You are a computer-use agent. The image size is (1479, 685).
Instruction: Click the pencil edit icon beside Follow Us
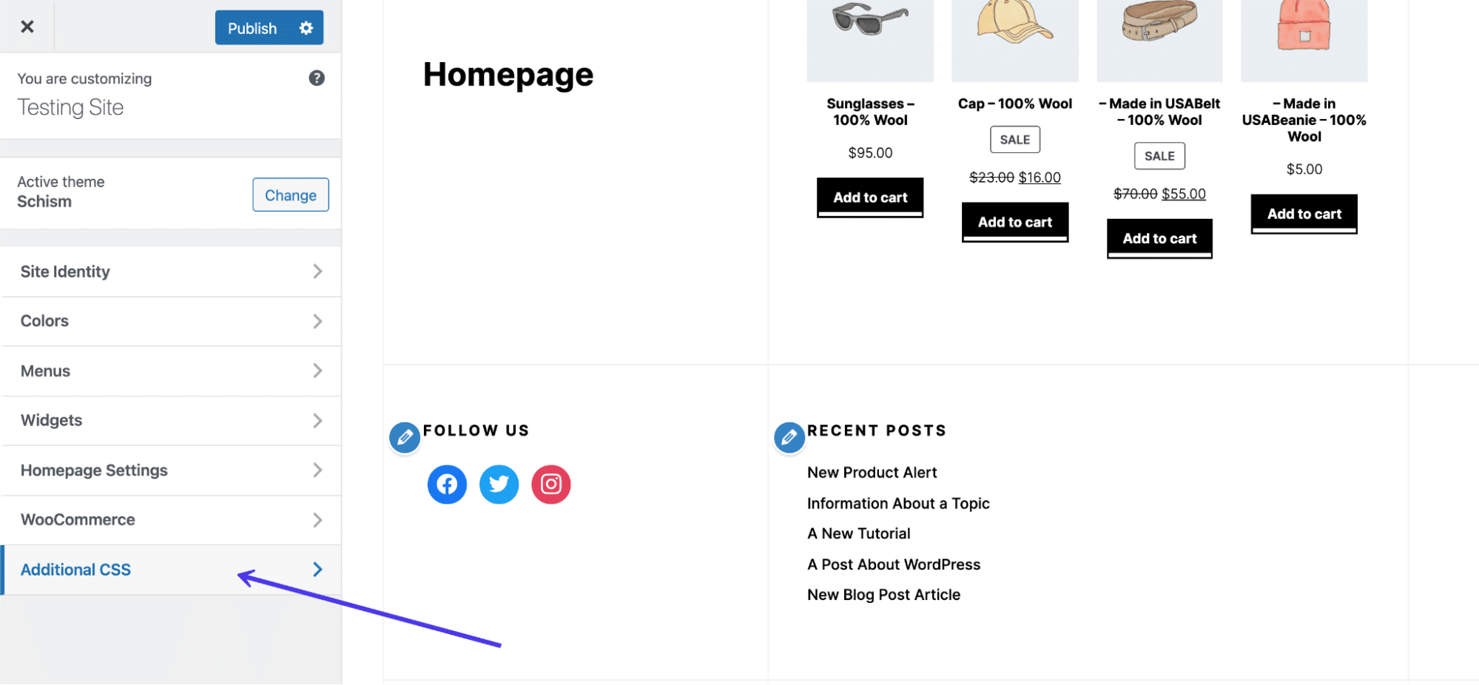pos(404,436)
